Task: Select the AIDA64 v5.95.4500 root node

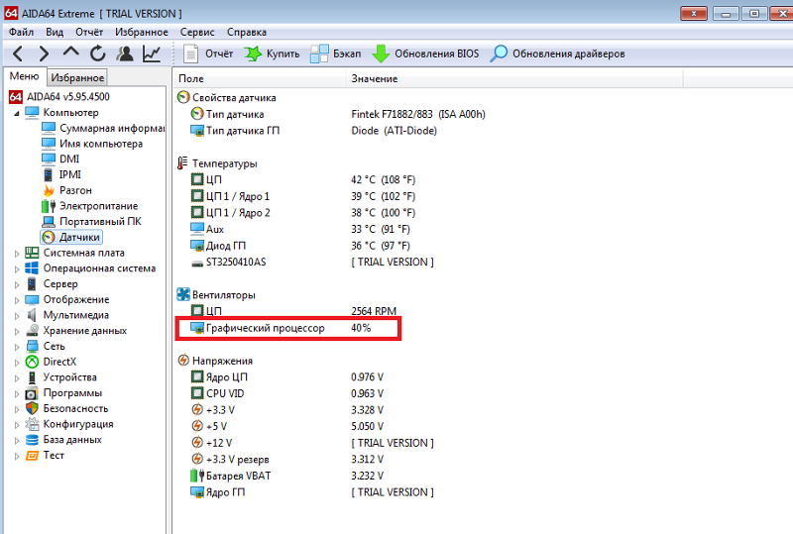Action: tap(59, 96)
